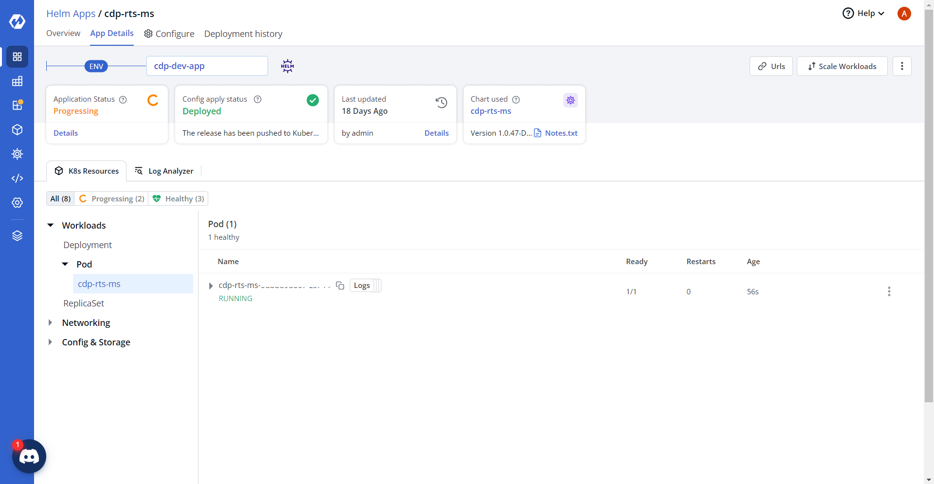The image size is (934, 484).
Task: Open the code icon in sidebar
Action: click(x=17, y=179)
